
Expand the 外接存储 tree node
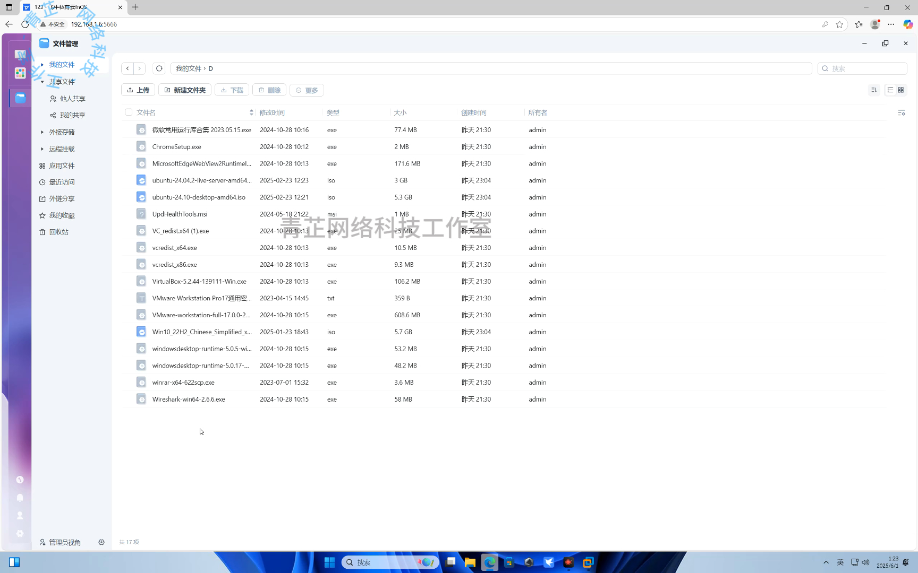coord(42,132)
